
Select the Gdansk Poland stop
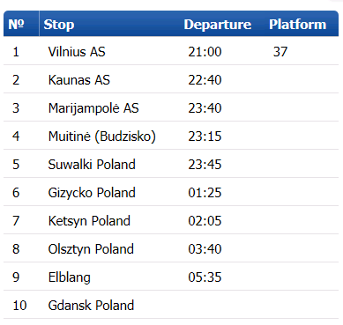[91, 306]
